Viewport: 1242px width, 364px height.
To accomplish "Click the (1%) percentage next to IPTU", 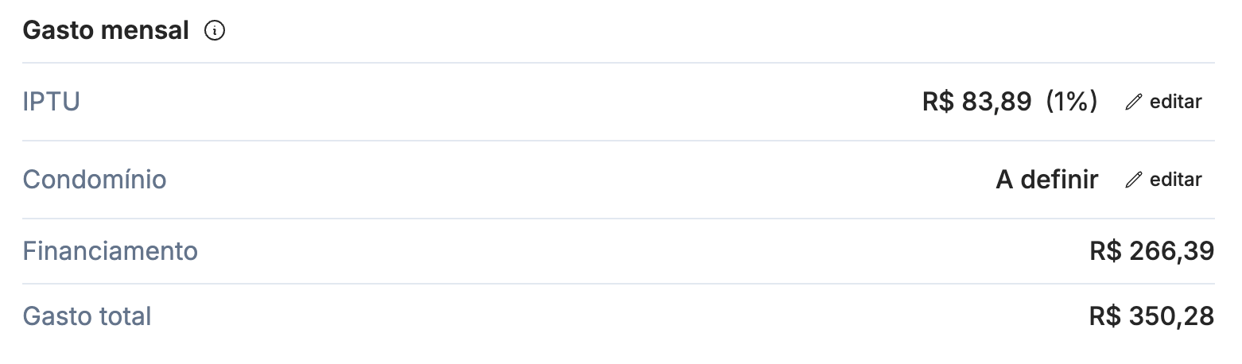I will click(1072, 102).
